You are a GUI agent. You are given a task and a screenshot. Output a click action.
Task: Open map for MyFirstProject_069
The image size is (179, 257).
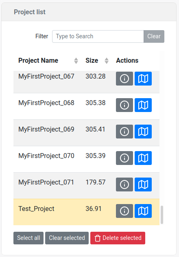[143, 132]
